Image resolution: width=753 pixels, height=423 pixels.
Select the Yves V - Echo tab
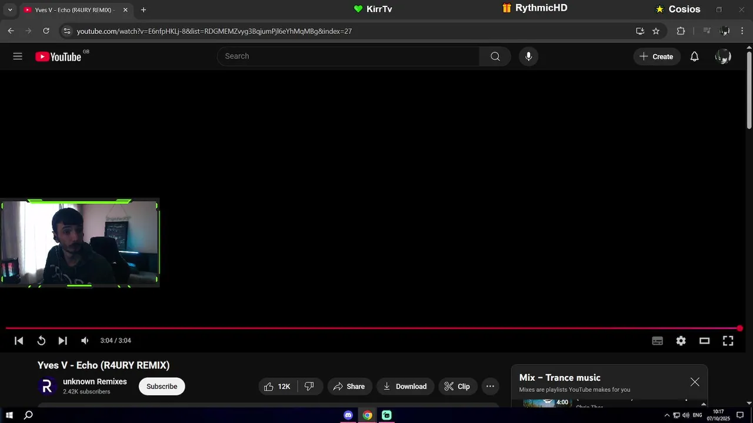coord(75,10)
